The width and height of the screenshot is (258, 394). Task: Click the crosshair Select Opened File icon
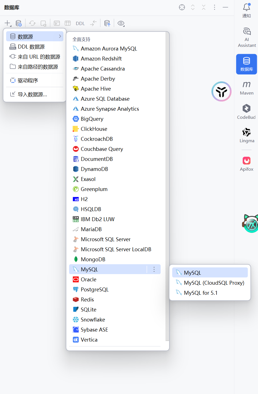(x=182, y=7)
